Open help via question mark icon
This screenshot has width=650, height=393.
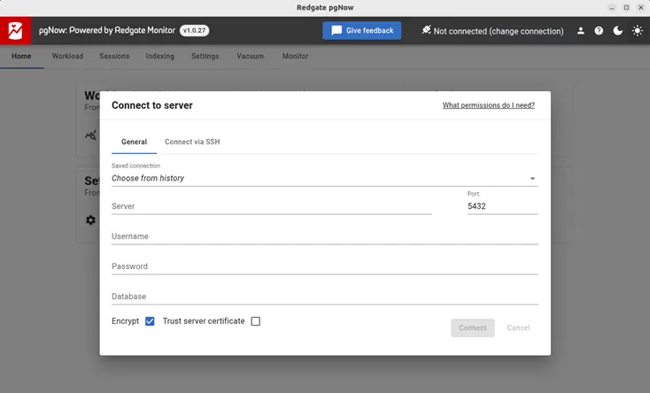(600, 31)
